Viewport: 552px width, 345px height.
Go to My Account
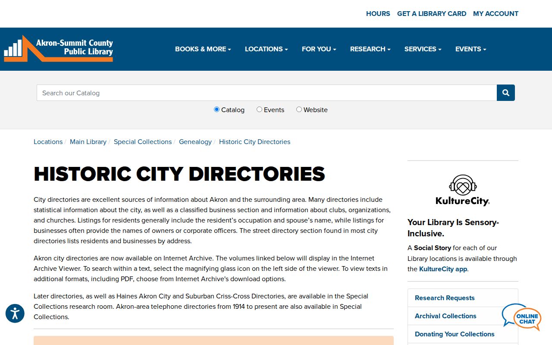point(496,14)
